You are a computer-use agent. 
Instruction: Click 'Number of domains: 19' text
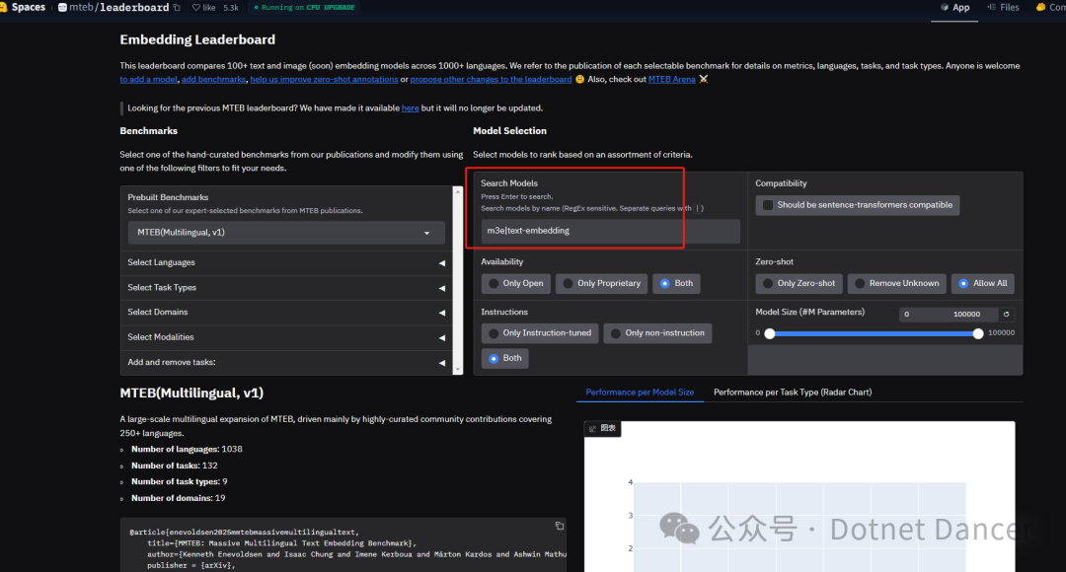pyautogui.click(x=178, y=498)
